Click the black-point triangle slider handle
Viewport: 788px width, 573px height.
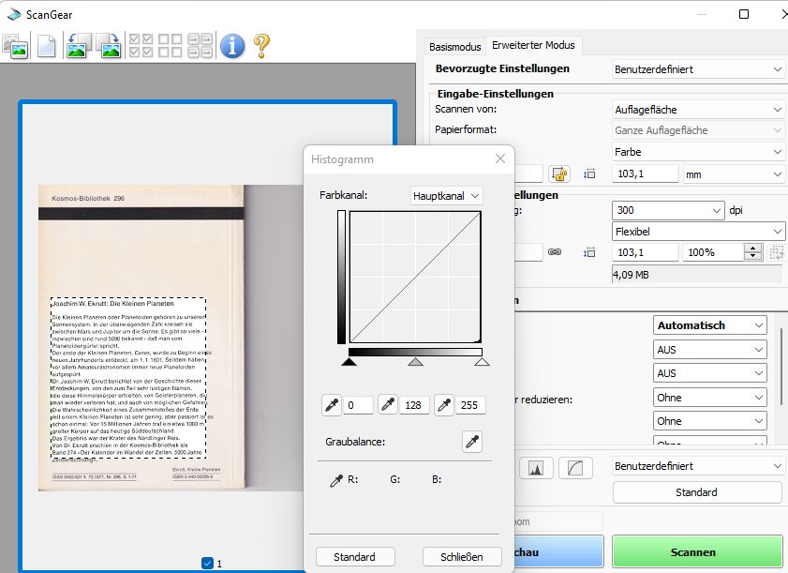pos(349,362)
